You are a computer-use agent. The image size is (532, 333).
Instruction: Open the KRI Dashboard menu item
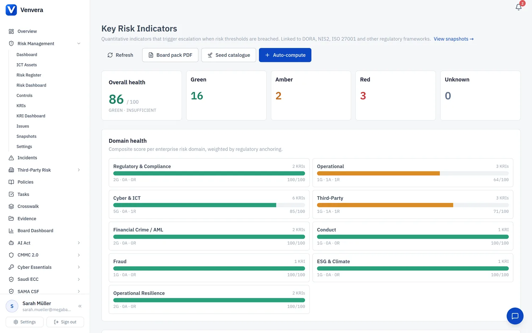(31, 116)
